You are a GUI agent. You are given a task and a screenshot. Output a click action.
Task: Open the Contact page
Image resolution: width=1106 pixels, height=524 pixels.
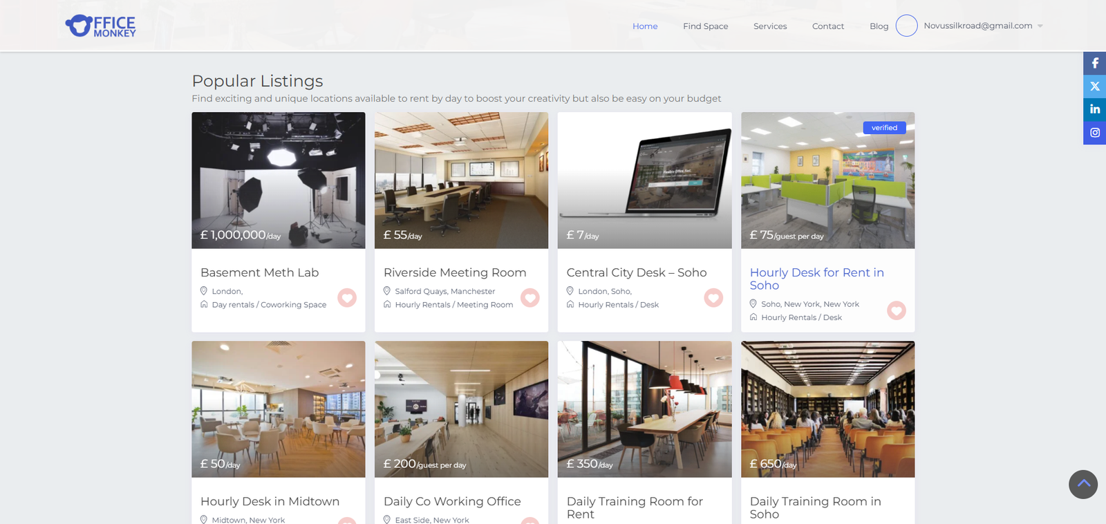[x=827, y=26]
